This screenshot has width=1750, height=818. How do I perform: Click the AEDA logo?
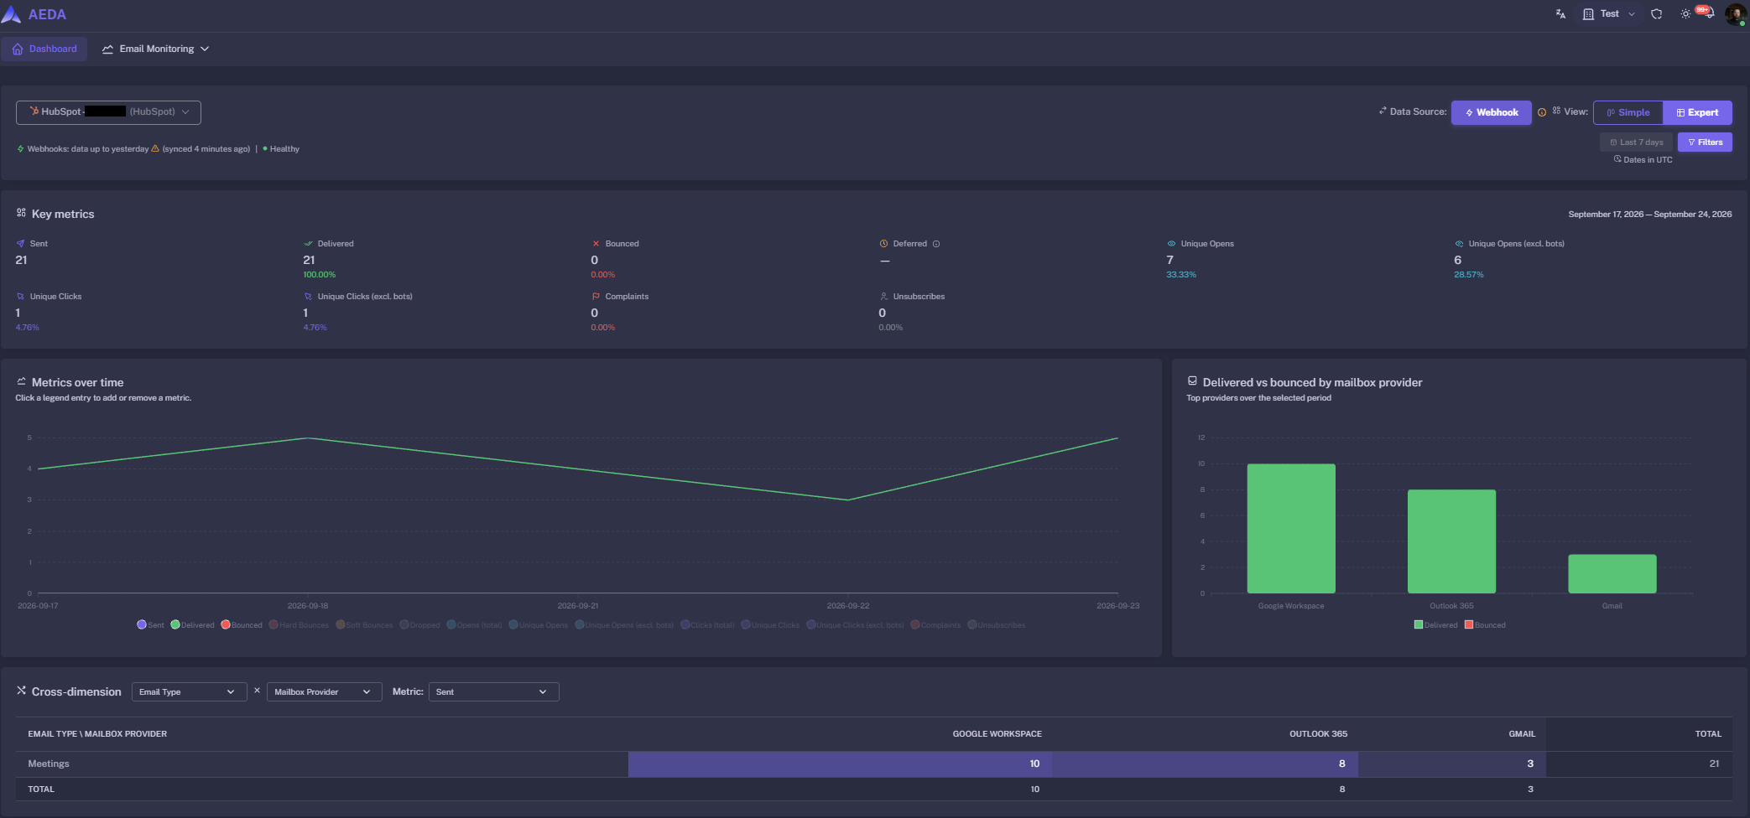34,14
